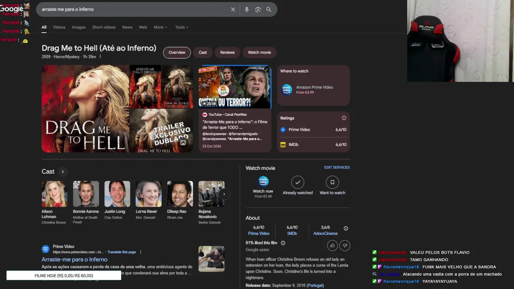514x289 pixels.
Task: Open Ratings info circle icon
Action: click(x=344, y=118)
